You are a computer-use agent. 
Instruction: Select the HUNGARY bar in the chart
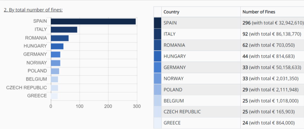pos(57,46)
